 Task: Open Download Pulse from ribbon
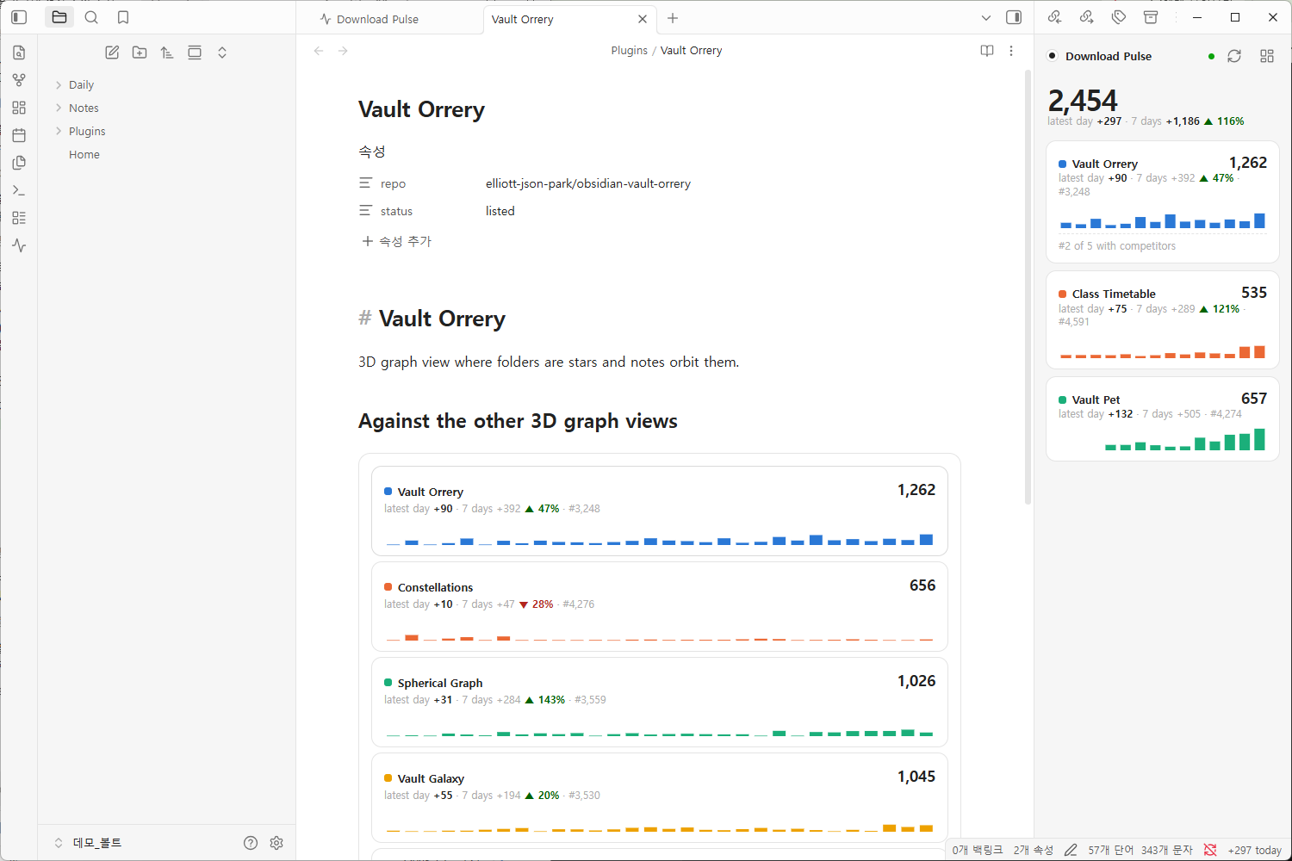19,245
